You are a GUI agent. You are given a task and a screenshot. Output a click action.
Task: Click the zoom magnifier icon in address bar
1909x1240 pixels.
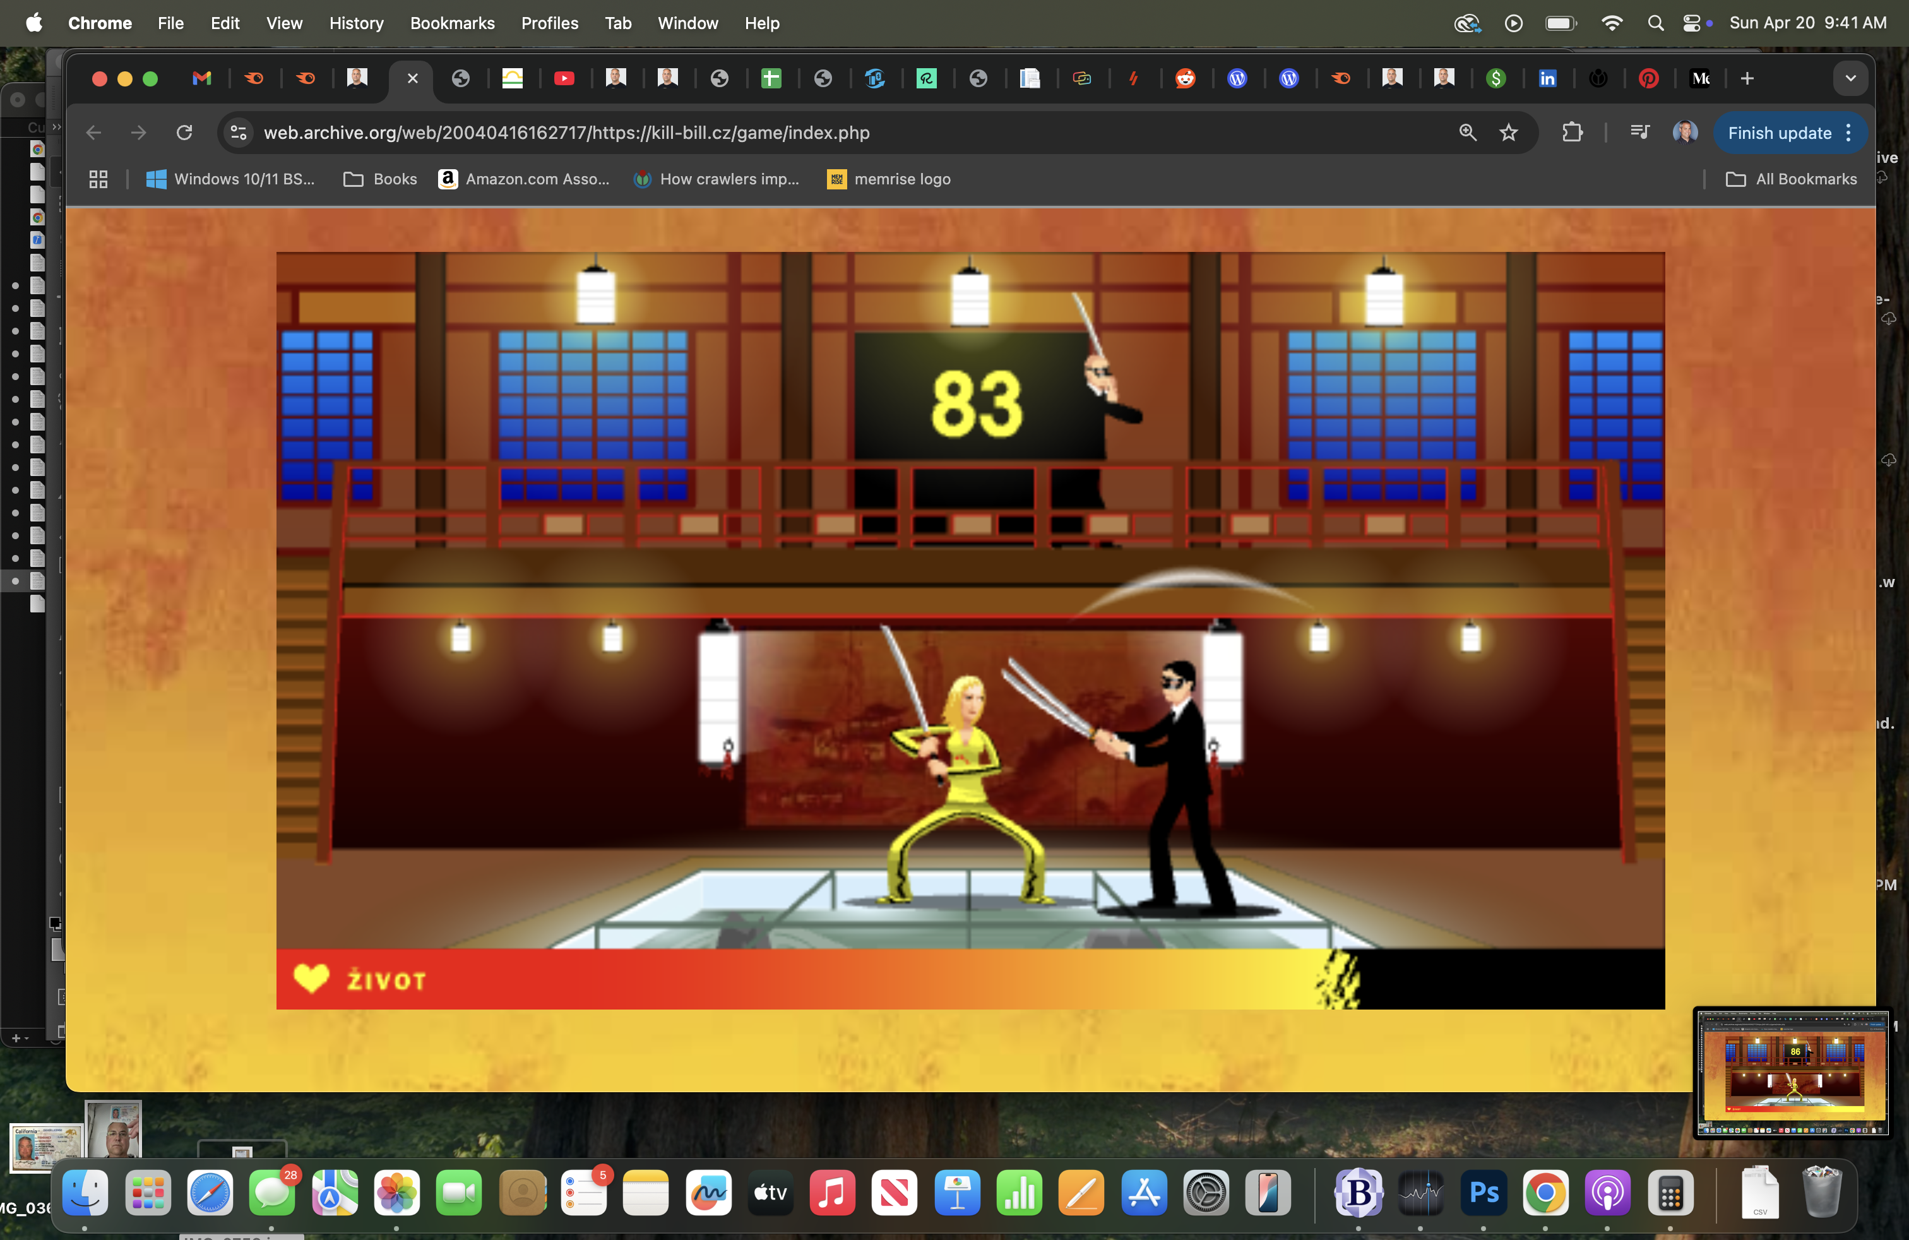tap(1467, 133)
